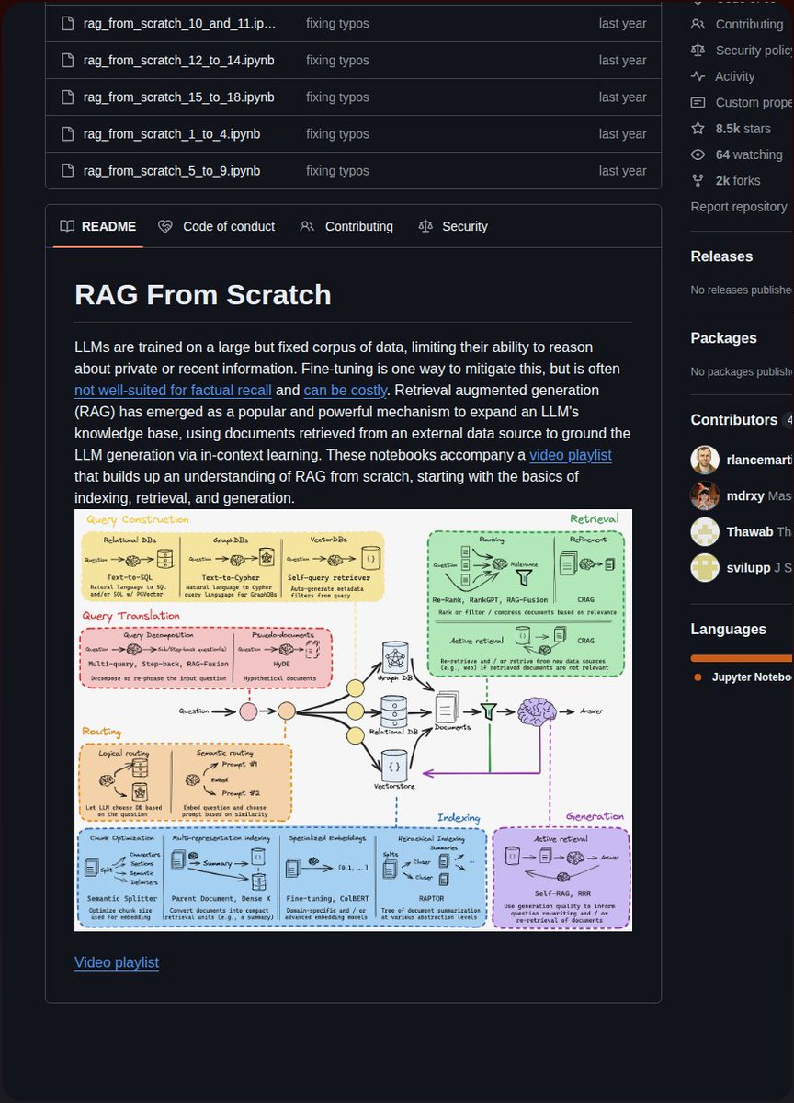Click file icon beside rag_from_scratch_10_and_11.ipynb
Viewport: 794px width, 1103px height.
click(x=67, y=23)
